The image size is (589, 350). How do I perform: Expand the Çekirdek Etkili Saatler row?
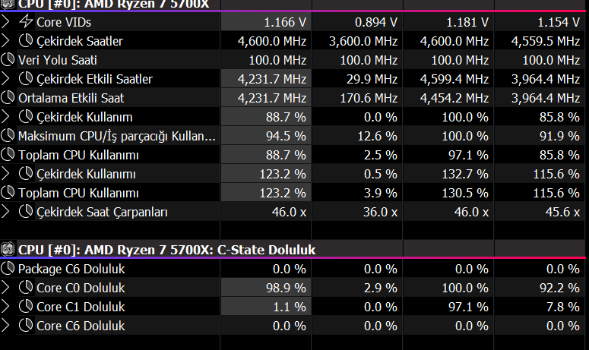[5, 79]
